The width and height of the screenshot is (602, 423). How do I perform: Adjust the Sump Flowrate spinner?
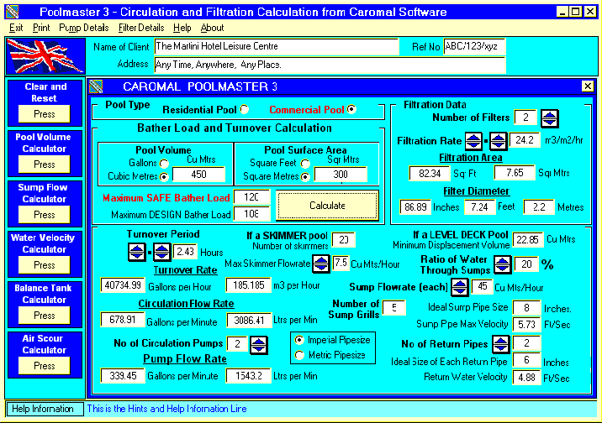[x=459, y=287]
